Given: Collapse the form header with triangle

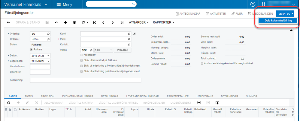Looking at the screenshot, I should (x=291, y=30).
